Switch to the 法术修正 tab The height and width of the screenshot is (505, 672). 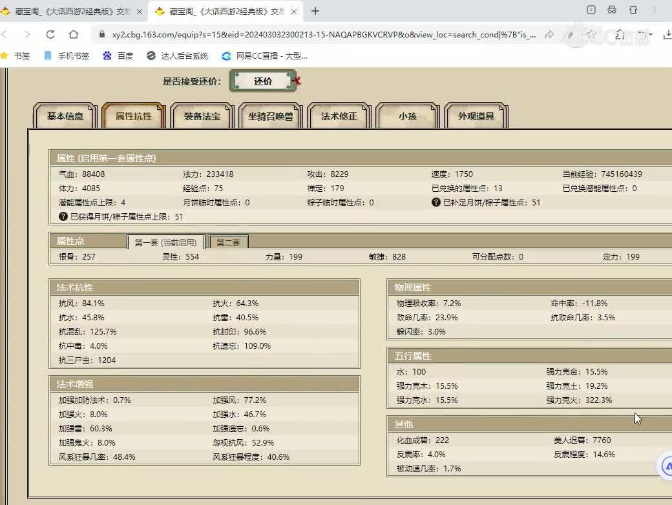pos(339,116)
